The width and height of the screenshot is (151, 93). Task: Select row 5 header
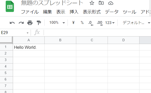[6, 73]
